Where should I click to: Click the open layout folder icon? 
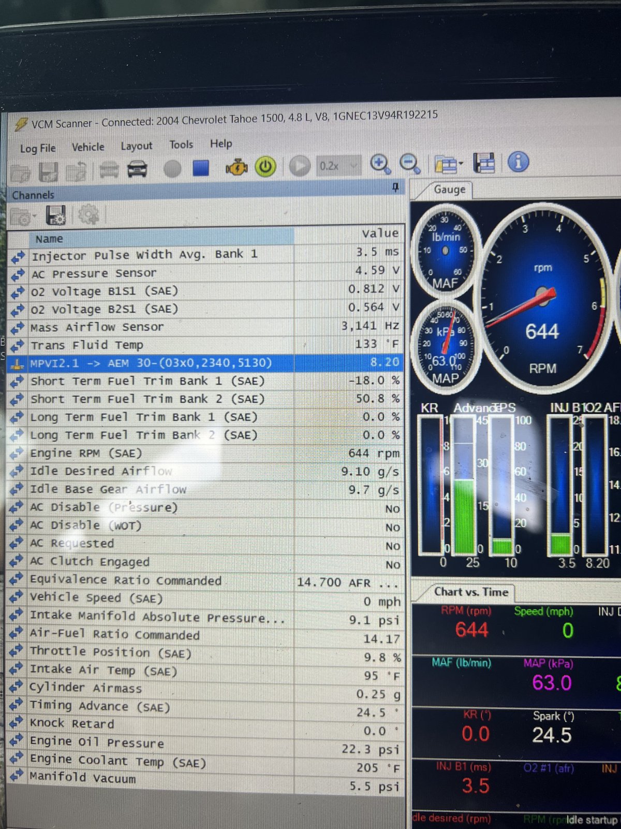tap(445, 164)
